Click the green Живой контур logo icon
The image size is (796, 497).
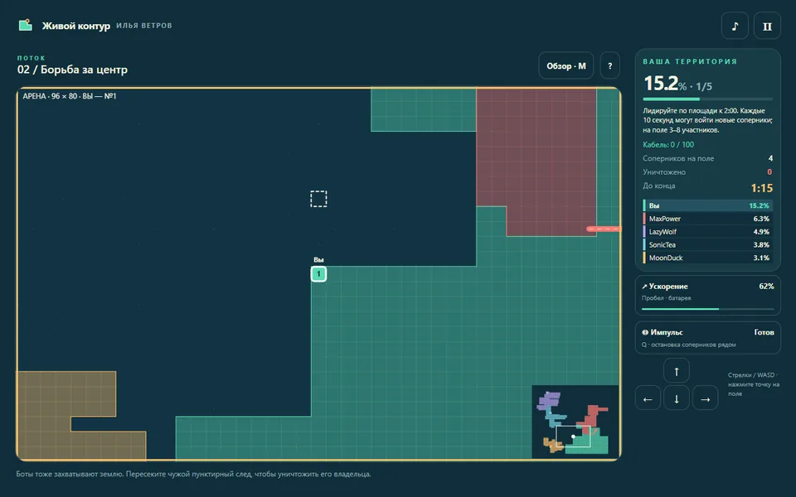(x=26, y=25)
